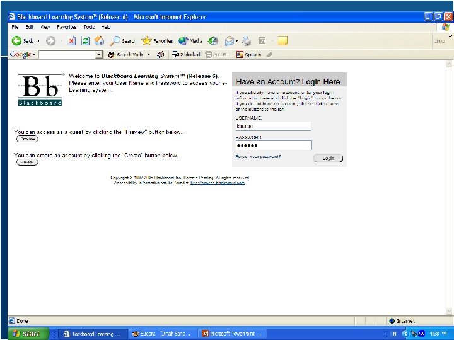Click in the Password input field
Viewport: 454px width, 340px height.
pyautogui.click(x=274, y=145)
